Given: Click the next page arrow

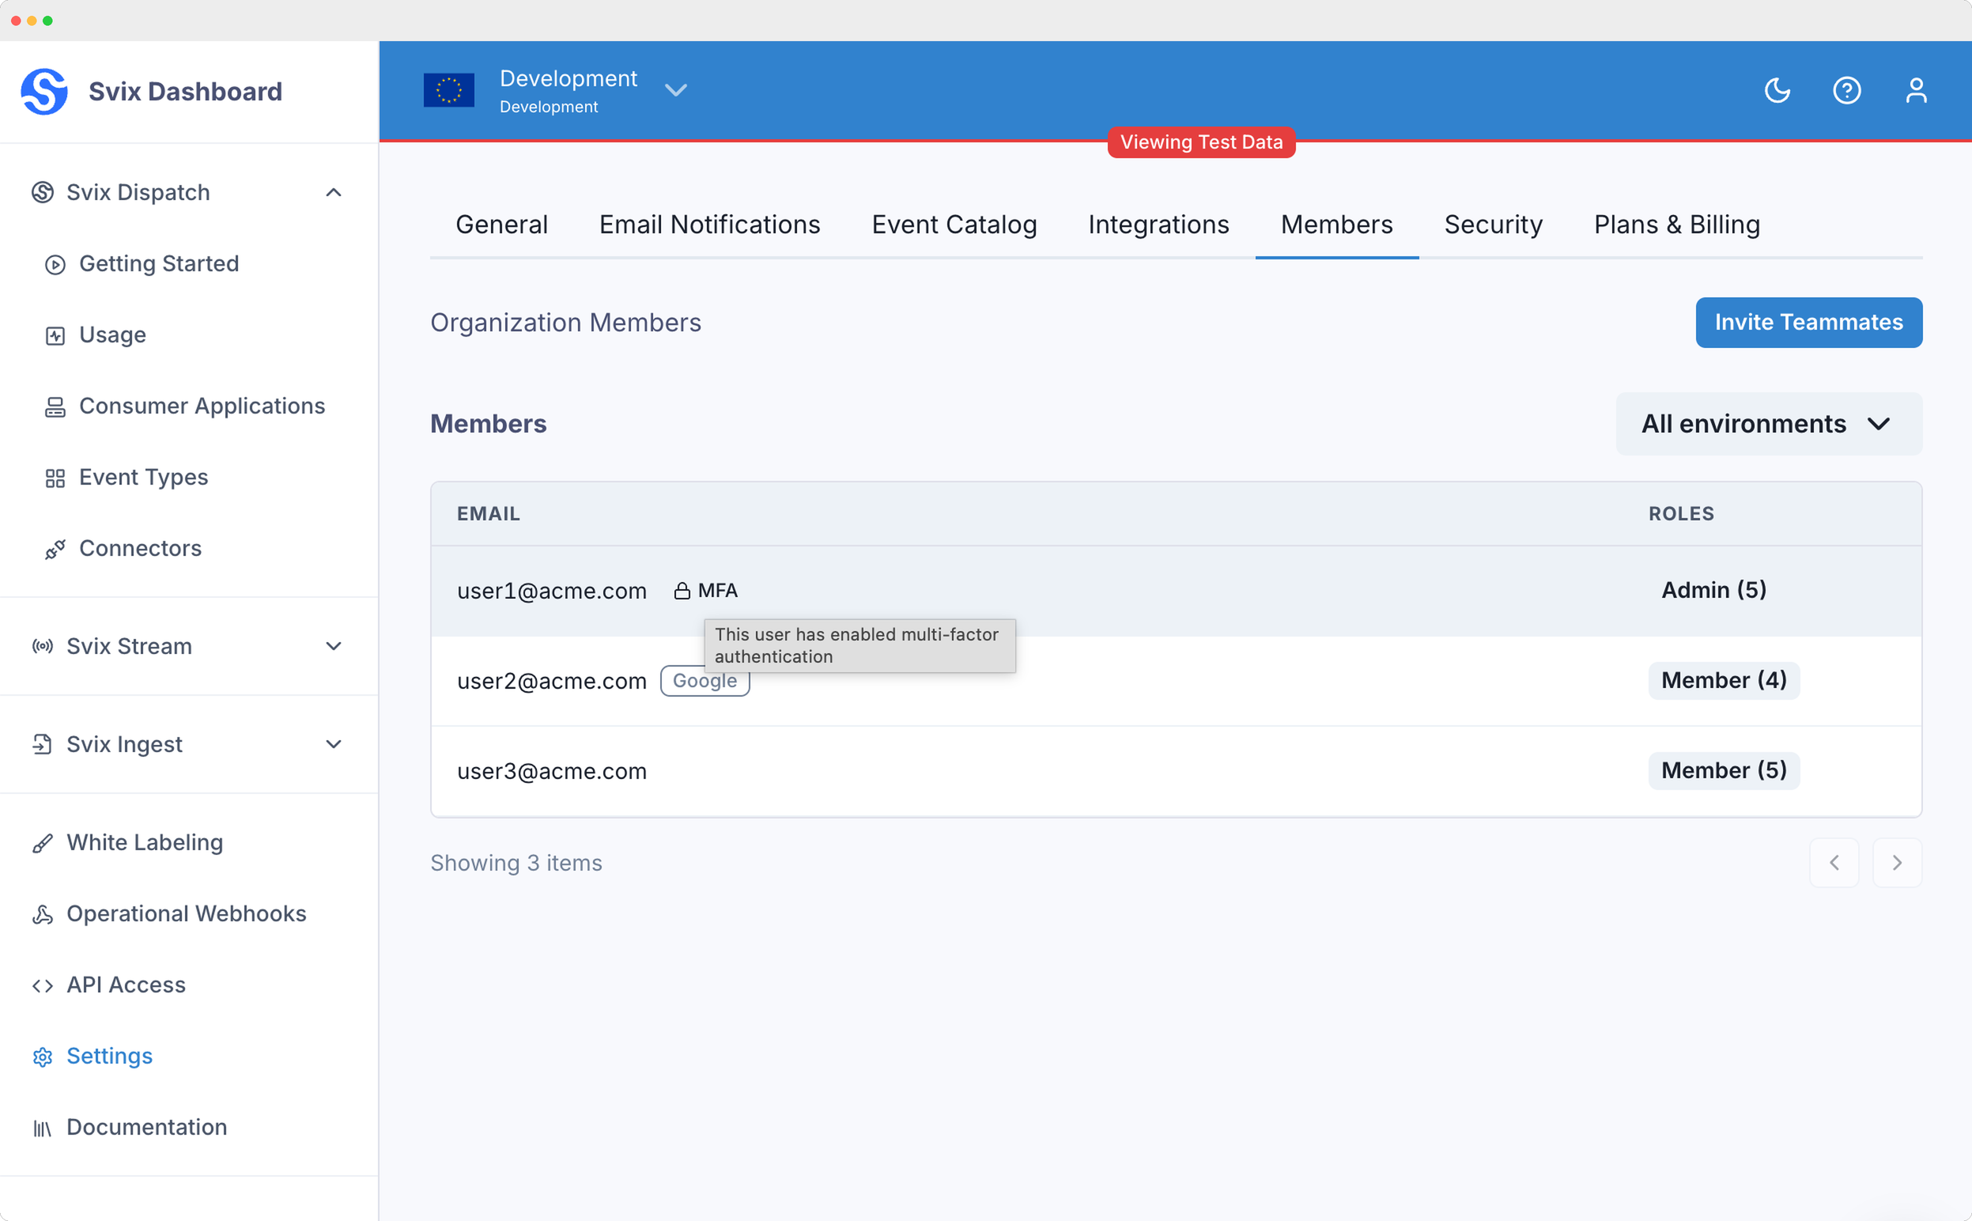Looking at the screenshot, I should (x=1897, y=863).
